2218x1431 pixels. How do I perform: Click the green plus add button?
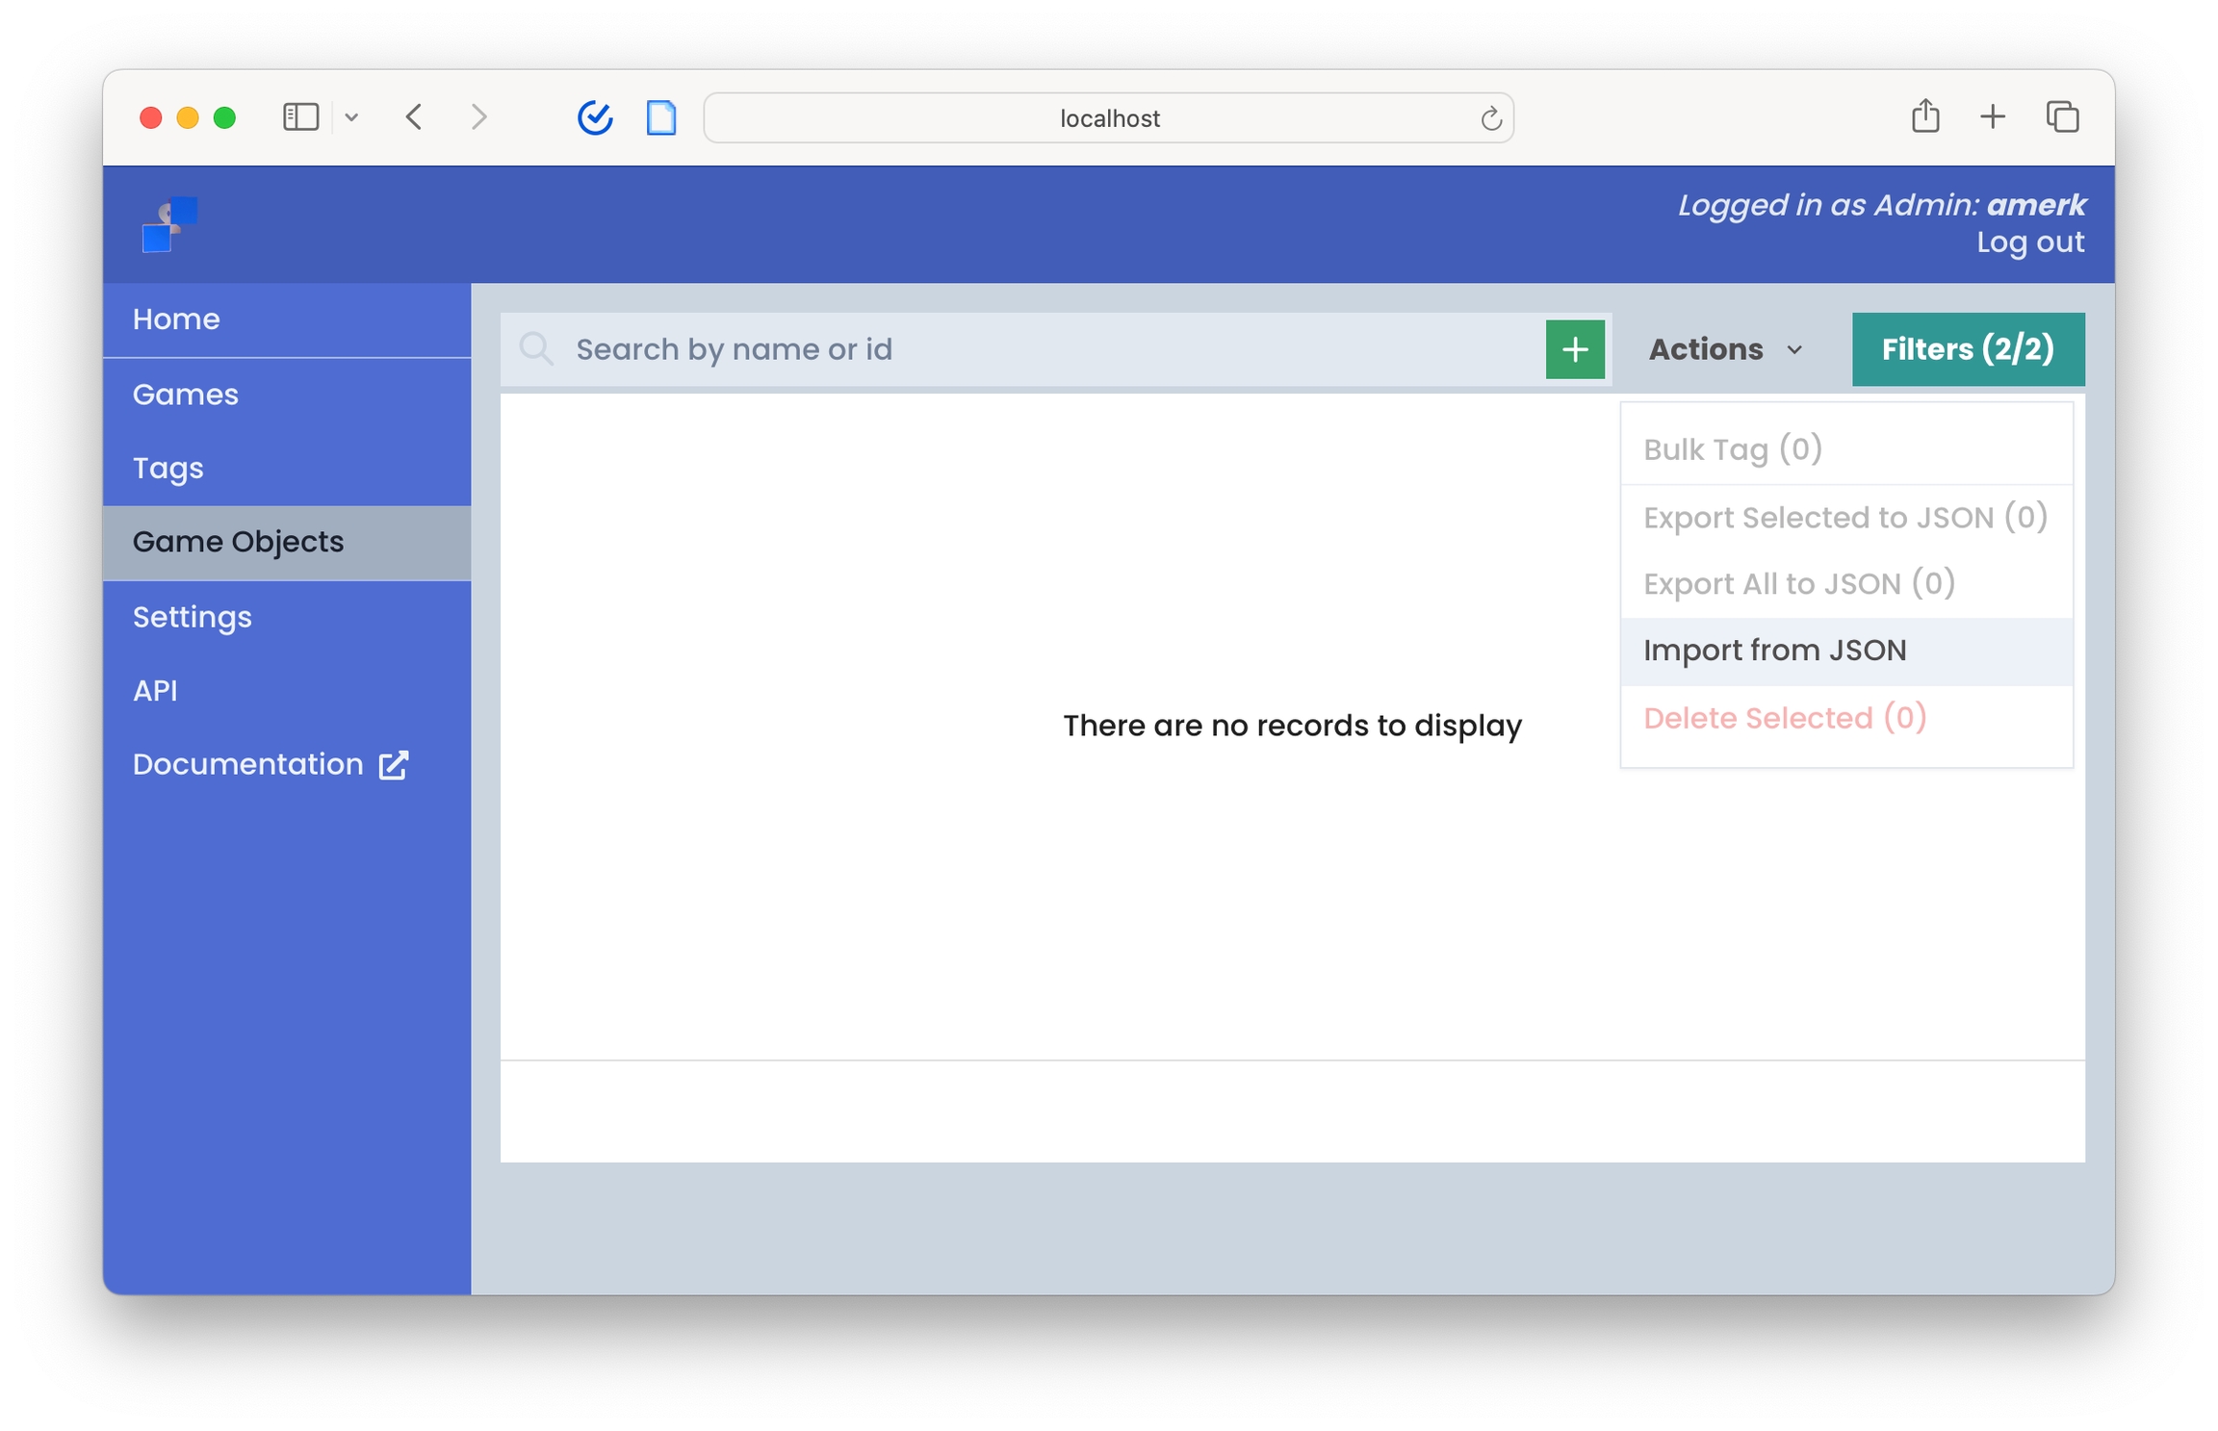pyautogui.click(x=1574, y=349)
